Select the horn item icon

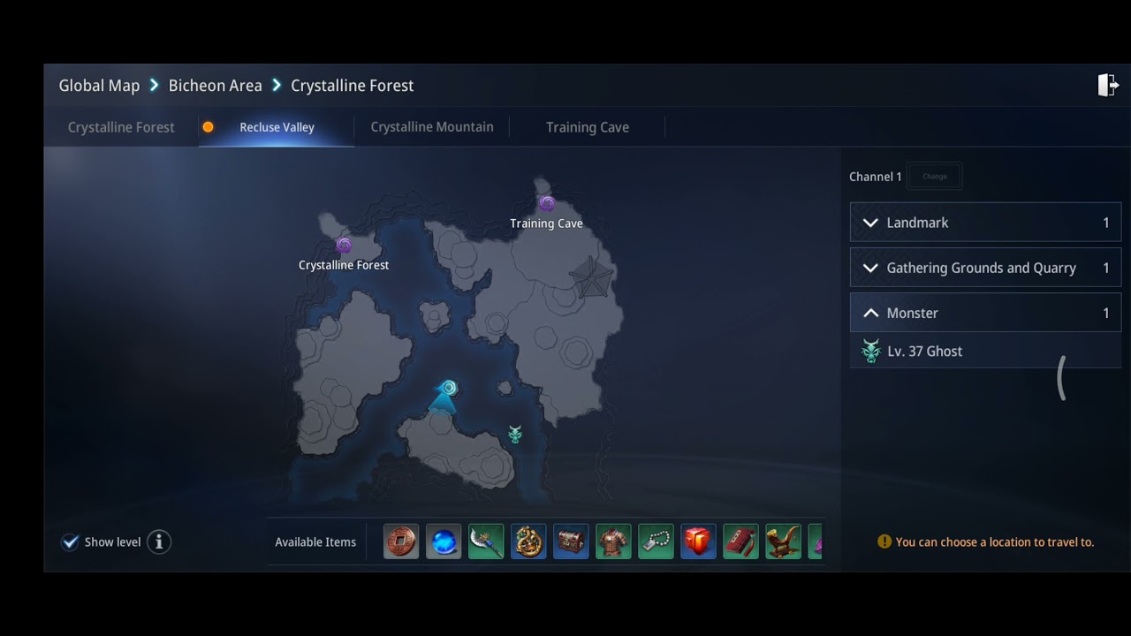[783, 541]
